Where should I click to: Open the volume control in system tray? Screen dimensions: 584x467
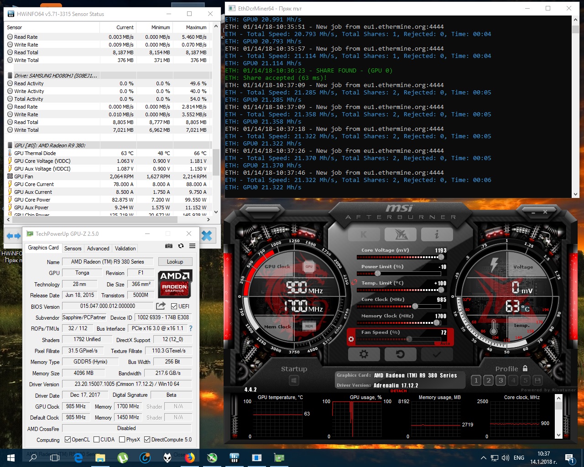point(506,457)
